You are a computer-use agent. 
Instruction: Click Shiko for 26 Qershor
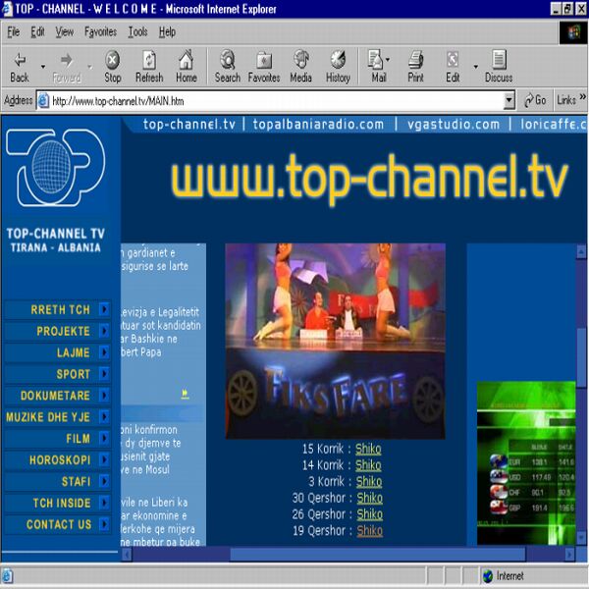click(x=370, y=514)
